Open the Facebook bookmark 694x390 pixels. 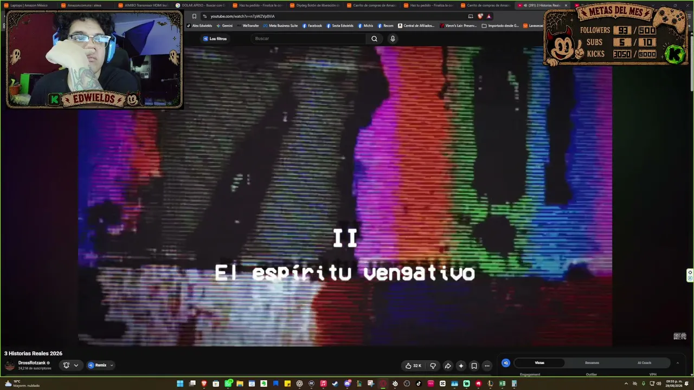pyautogui.click(x=312, y=25)
